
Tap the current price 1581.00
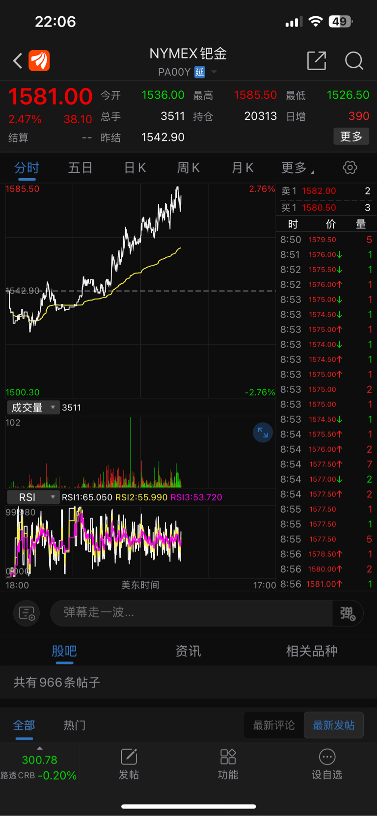point(51,96)
